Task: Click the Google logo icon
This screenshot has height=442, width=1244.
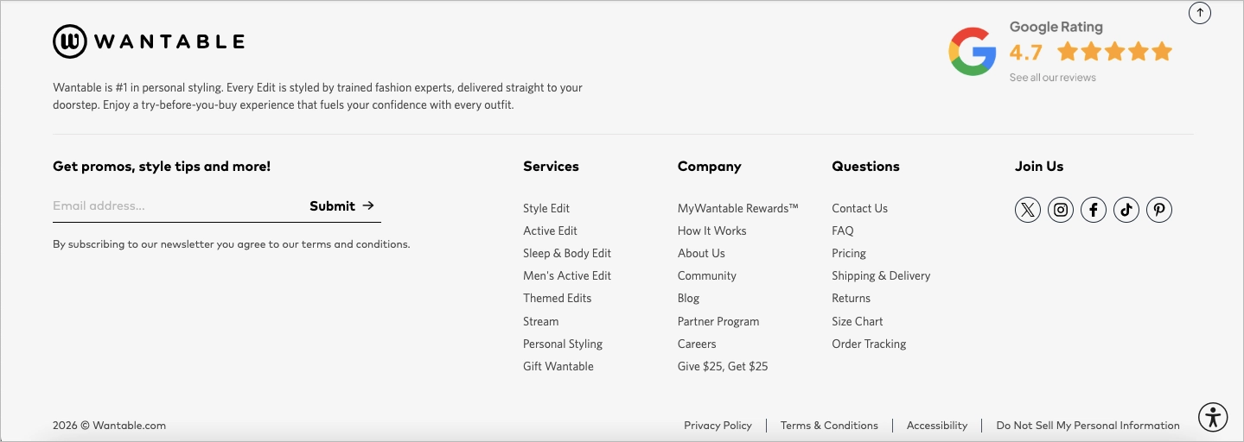Action: (x=973, y=52)
